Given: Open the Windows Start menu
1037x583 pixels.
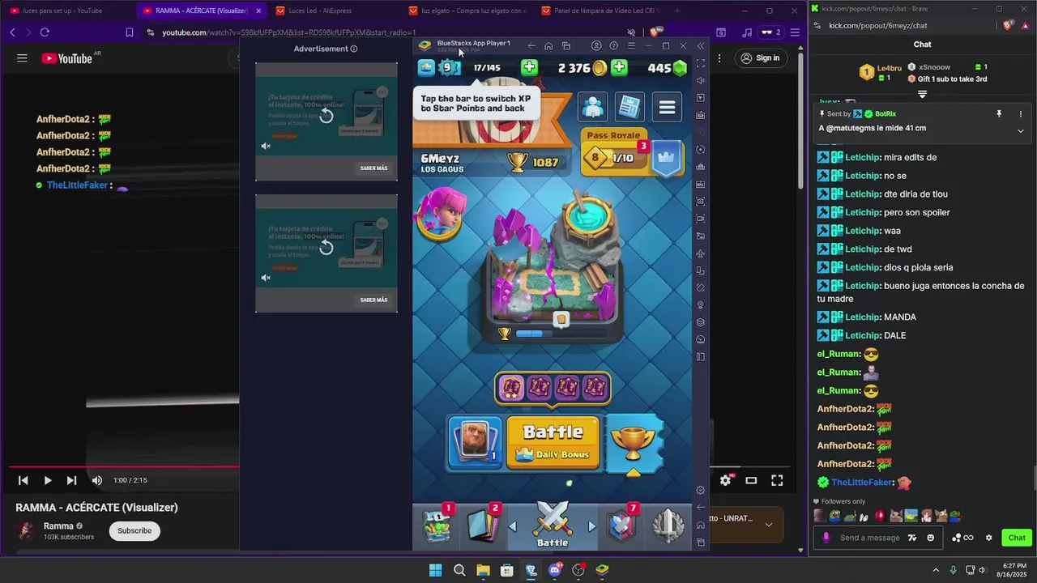Looking at the screenshot, I should (435, 570).
